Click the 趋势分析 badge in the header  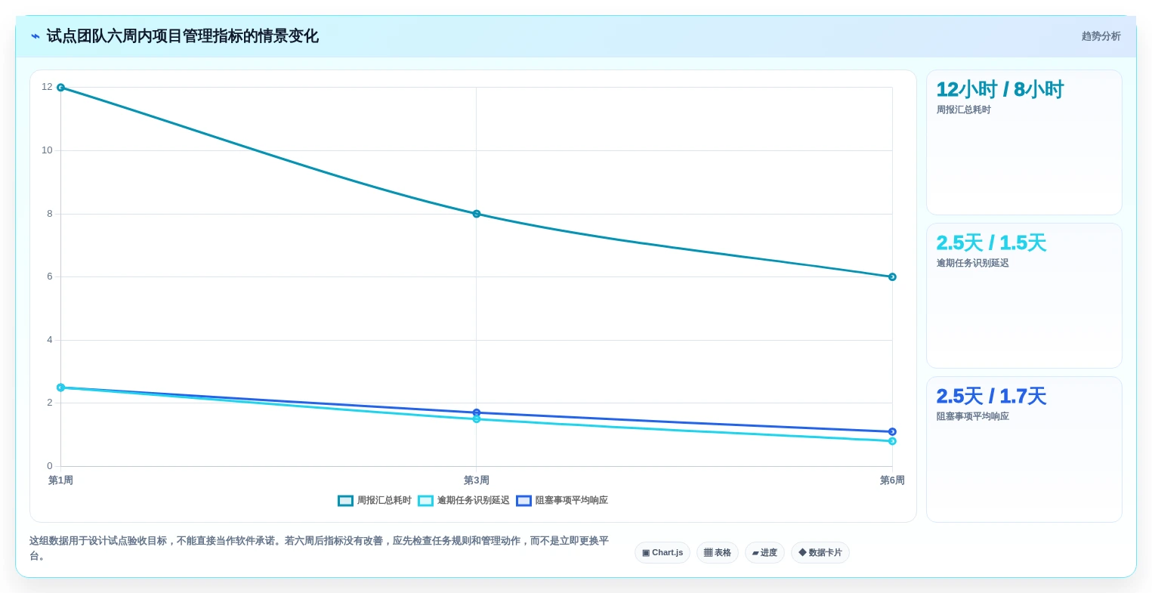tap(1101, 36)
